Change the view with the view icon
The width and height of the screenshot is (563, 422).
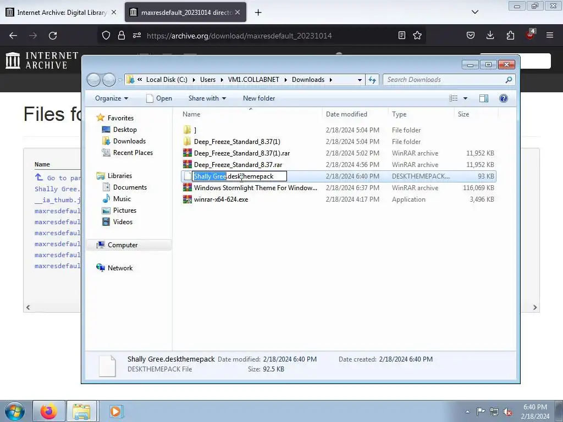454,98
